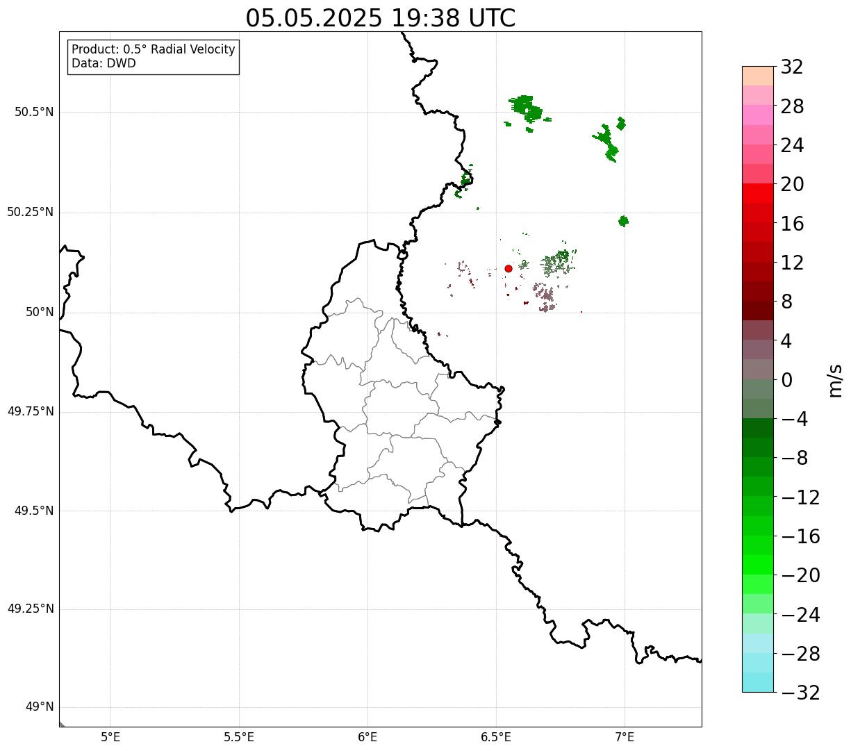Click the 7°E longitude label
Screen dimensions: 851x751
pos(625,736)
